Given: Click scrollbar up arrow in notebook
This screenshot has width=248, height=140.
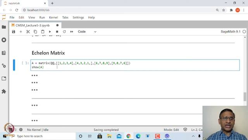Looking at the screenshot, I should (x=245, y=37).
